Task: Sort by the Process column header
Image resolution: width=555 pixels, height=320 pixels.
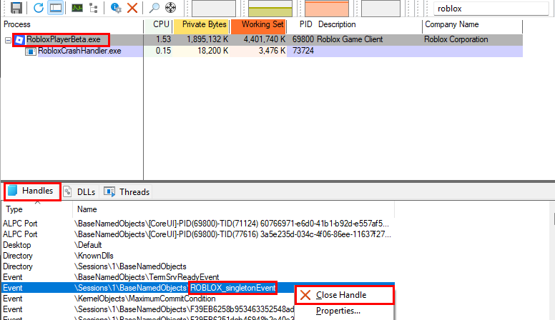Action: tap(72, 25)
